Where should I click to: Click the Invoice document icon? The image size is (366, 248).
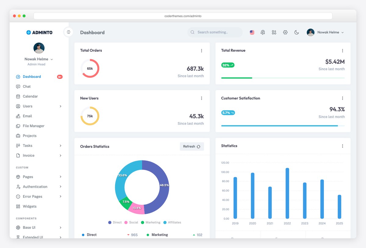[x=18, y=155]
